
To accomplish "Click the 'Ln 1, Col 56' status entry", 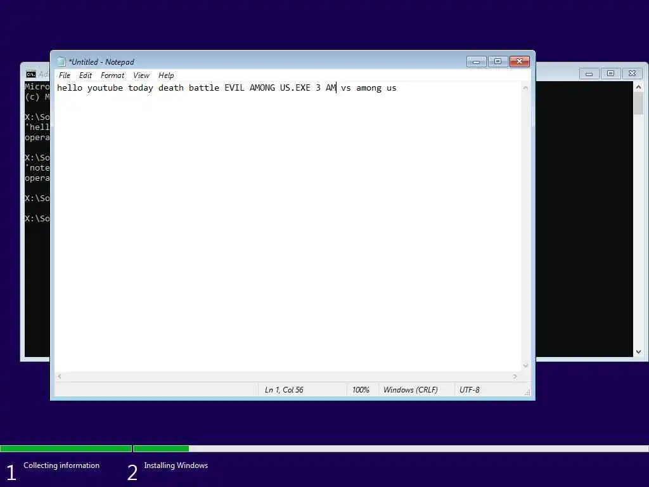I will point(284,390).
